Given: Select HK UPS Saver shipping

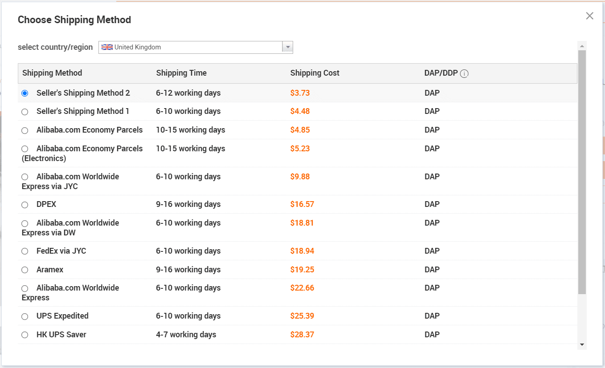Looking at the screenshot, I should point(25,335).
